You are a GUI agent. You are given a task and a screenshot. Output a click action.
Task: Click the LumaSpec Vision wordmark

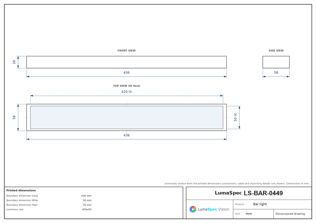click(x=213, y=209)
